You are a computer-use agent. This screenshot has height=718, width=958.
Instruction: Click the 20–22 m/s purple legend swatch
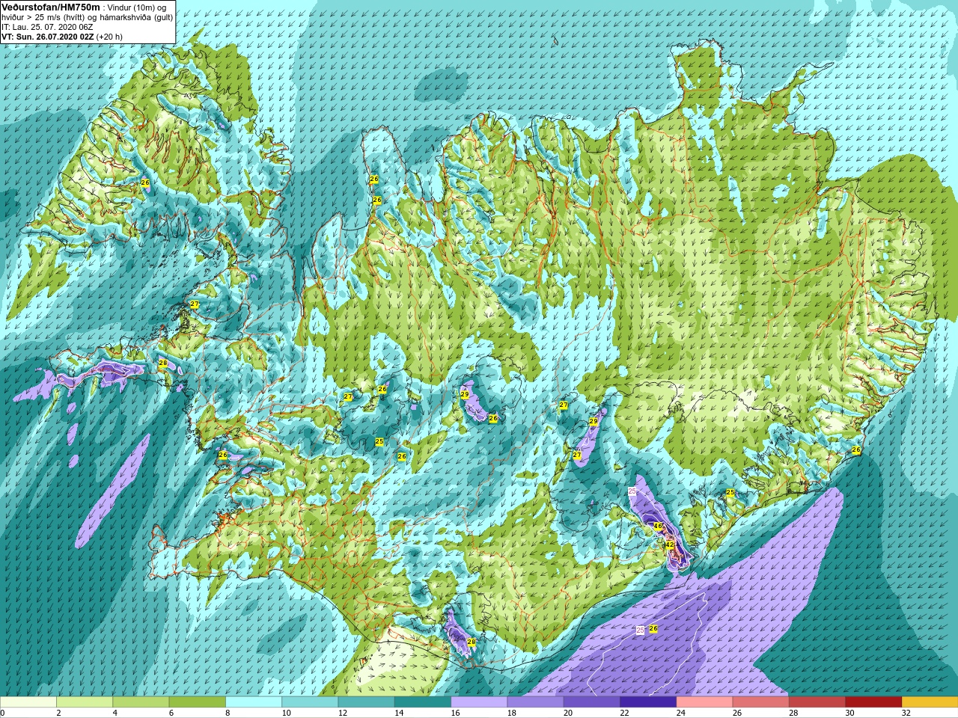point(591,702)
